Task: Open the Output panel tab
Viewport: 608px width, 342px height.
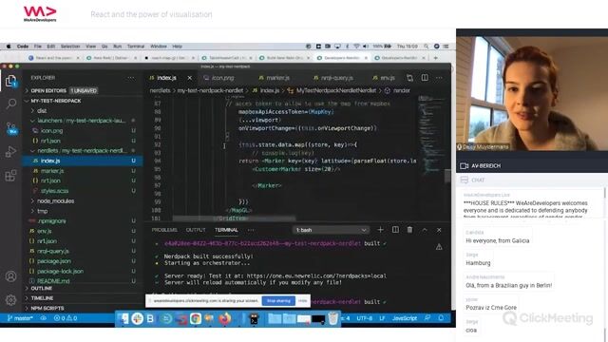Action: pos(196,230)
